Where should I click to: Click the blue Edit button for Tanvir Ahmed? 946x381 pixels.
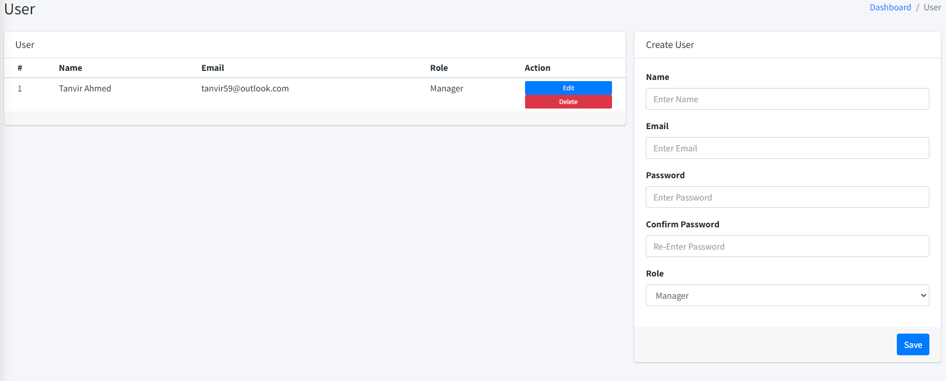tap(568, 88)
